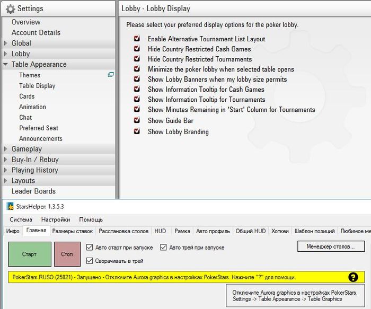Image resolution: width=371 pixels, height=309 pixels.
Task: Select Announcements settings
Action: tap(41, 138)
